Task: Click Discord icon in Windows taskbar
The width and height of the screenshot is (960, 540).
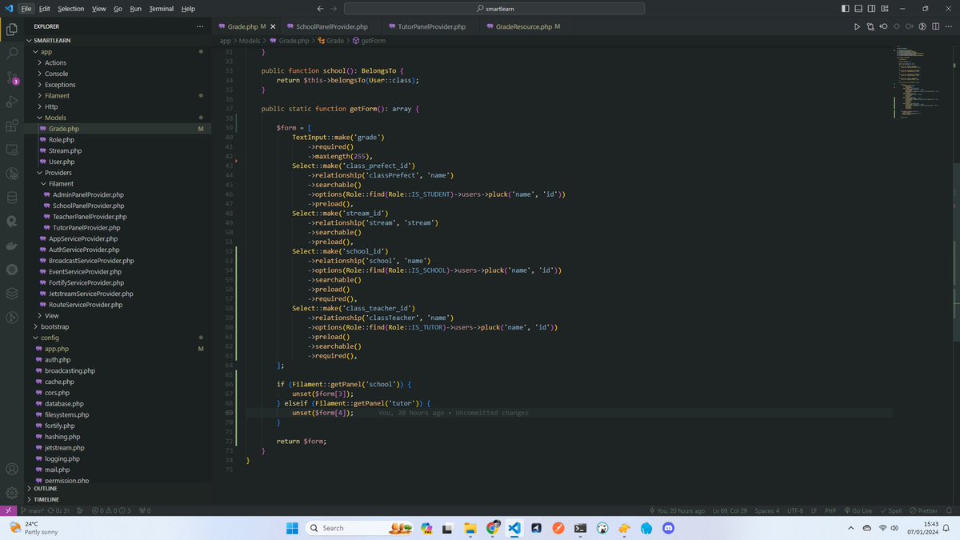Action: pos(669,528)
